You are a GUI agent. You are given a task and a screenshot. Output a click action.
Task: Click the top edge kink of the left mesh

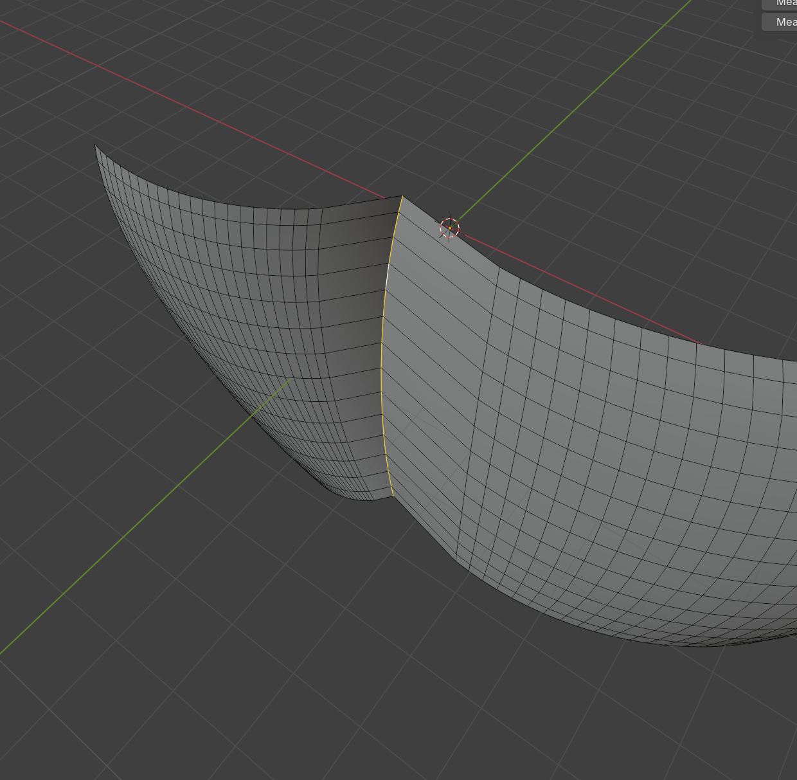pyautogui.click(x=321, y=208)
